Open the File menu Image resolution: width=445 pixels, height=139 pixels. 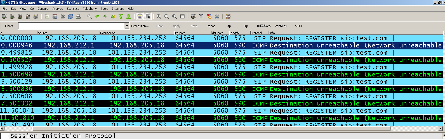click(5, 9)
